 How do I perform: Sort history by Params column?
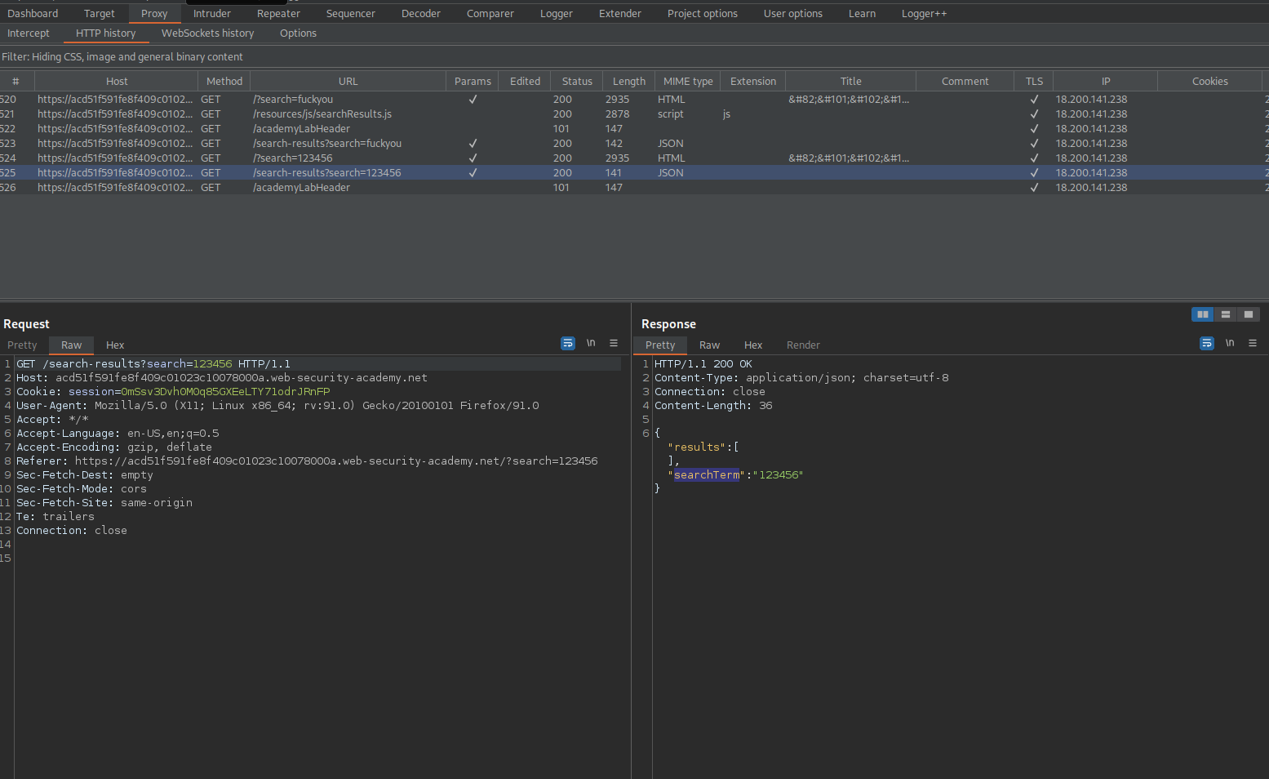click(473, 82)
